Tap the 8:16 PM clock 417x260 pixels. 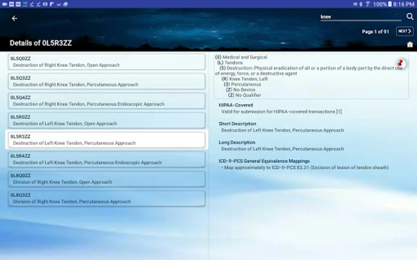point(404,4)
